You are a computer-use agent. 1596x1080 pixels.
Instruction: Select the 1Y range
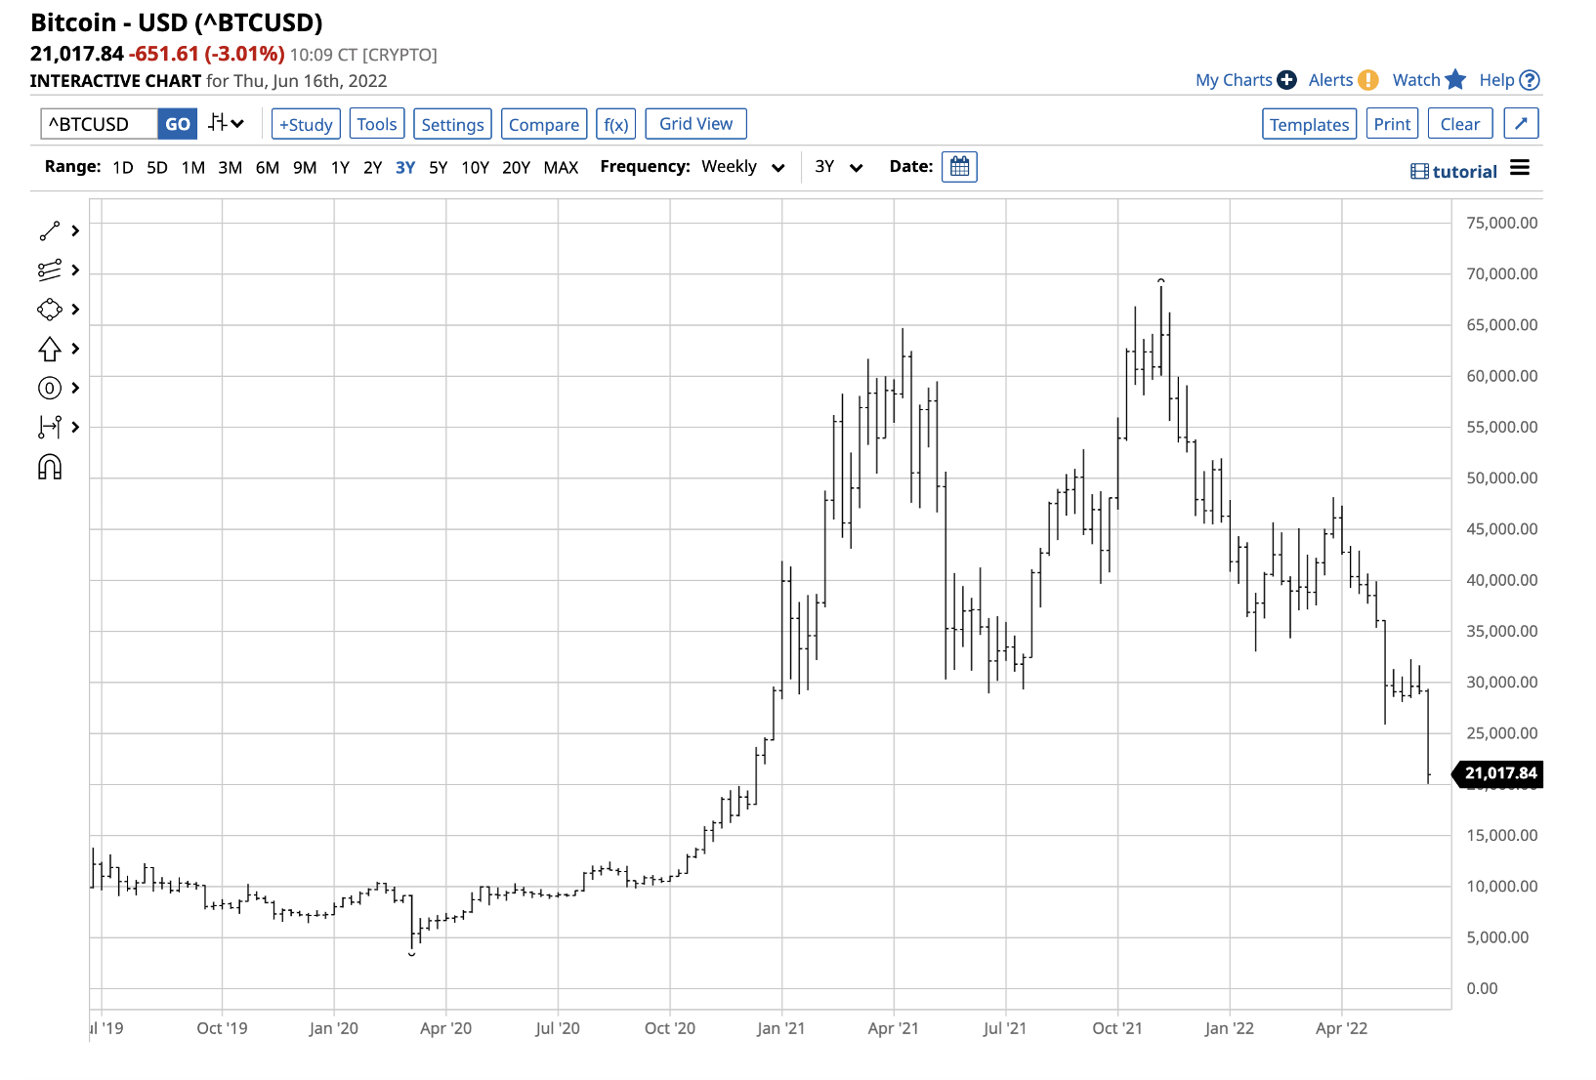340,167
